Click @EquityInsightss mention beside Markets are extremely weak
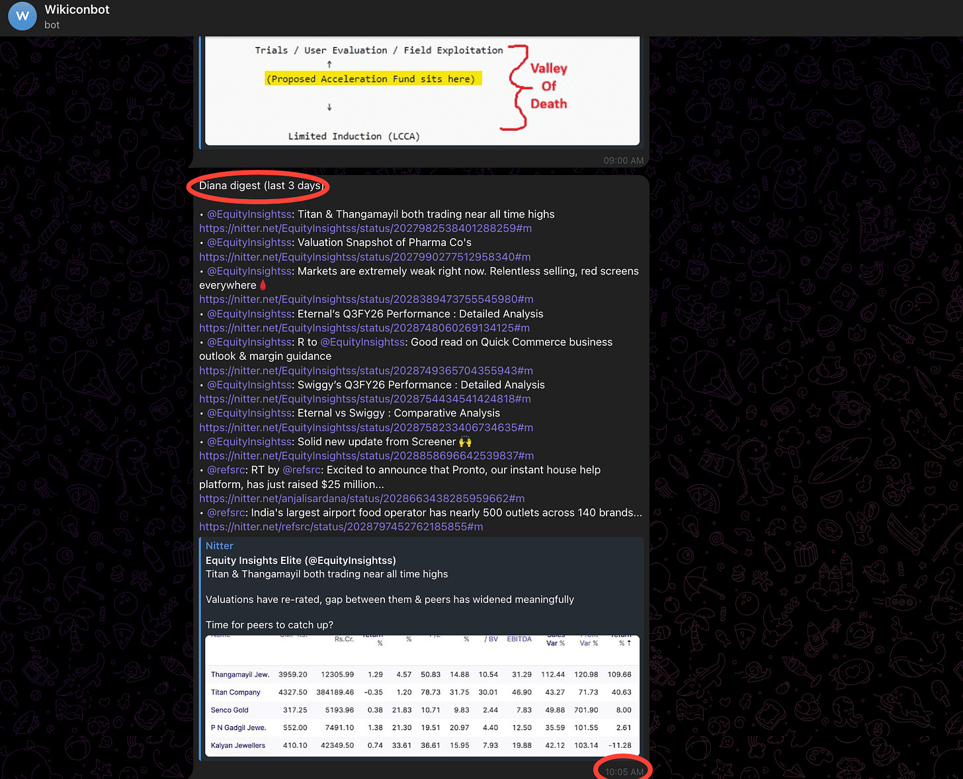 [x=249, y=271]
